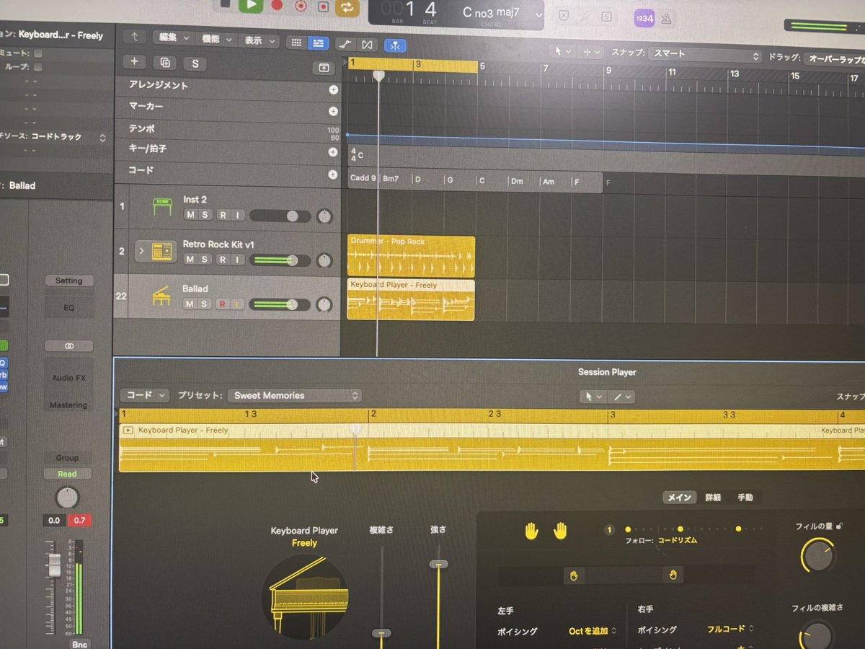The width and height of the screenshot is (865, 649).
Task: Add a signature on the キー/拍子 row
Action: (333, 152)
